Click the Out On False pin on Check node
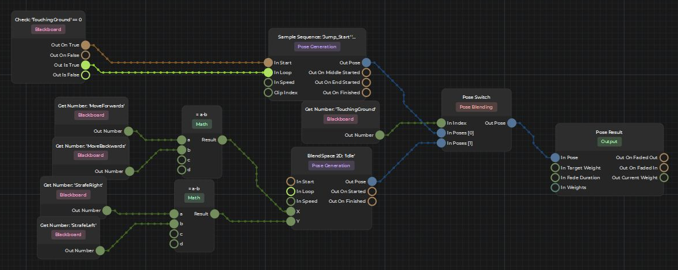This screenshot has width=678, height=270. point(86,55)
